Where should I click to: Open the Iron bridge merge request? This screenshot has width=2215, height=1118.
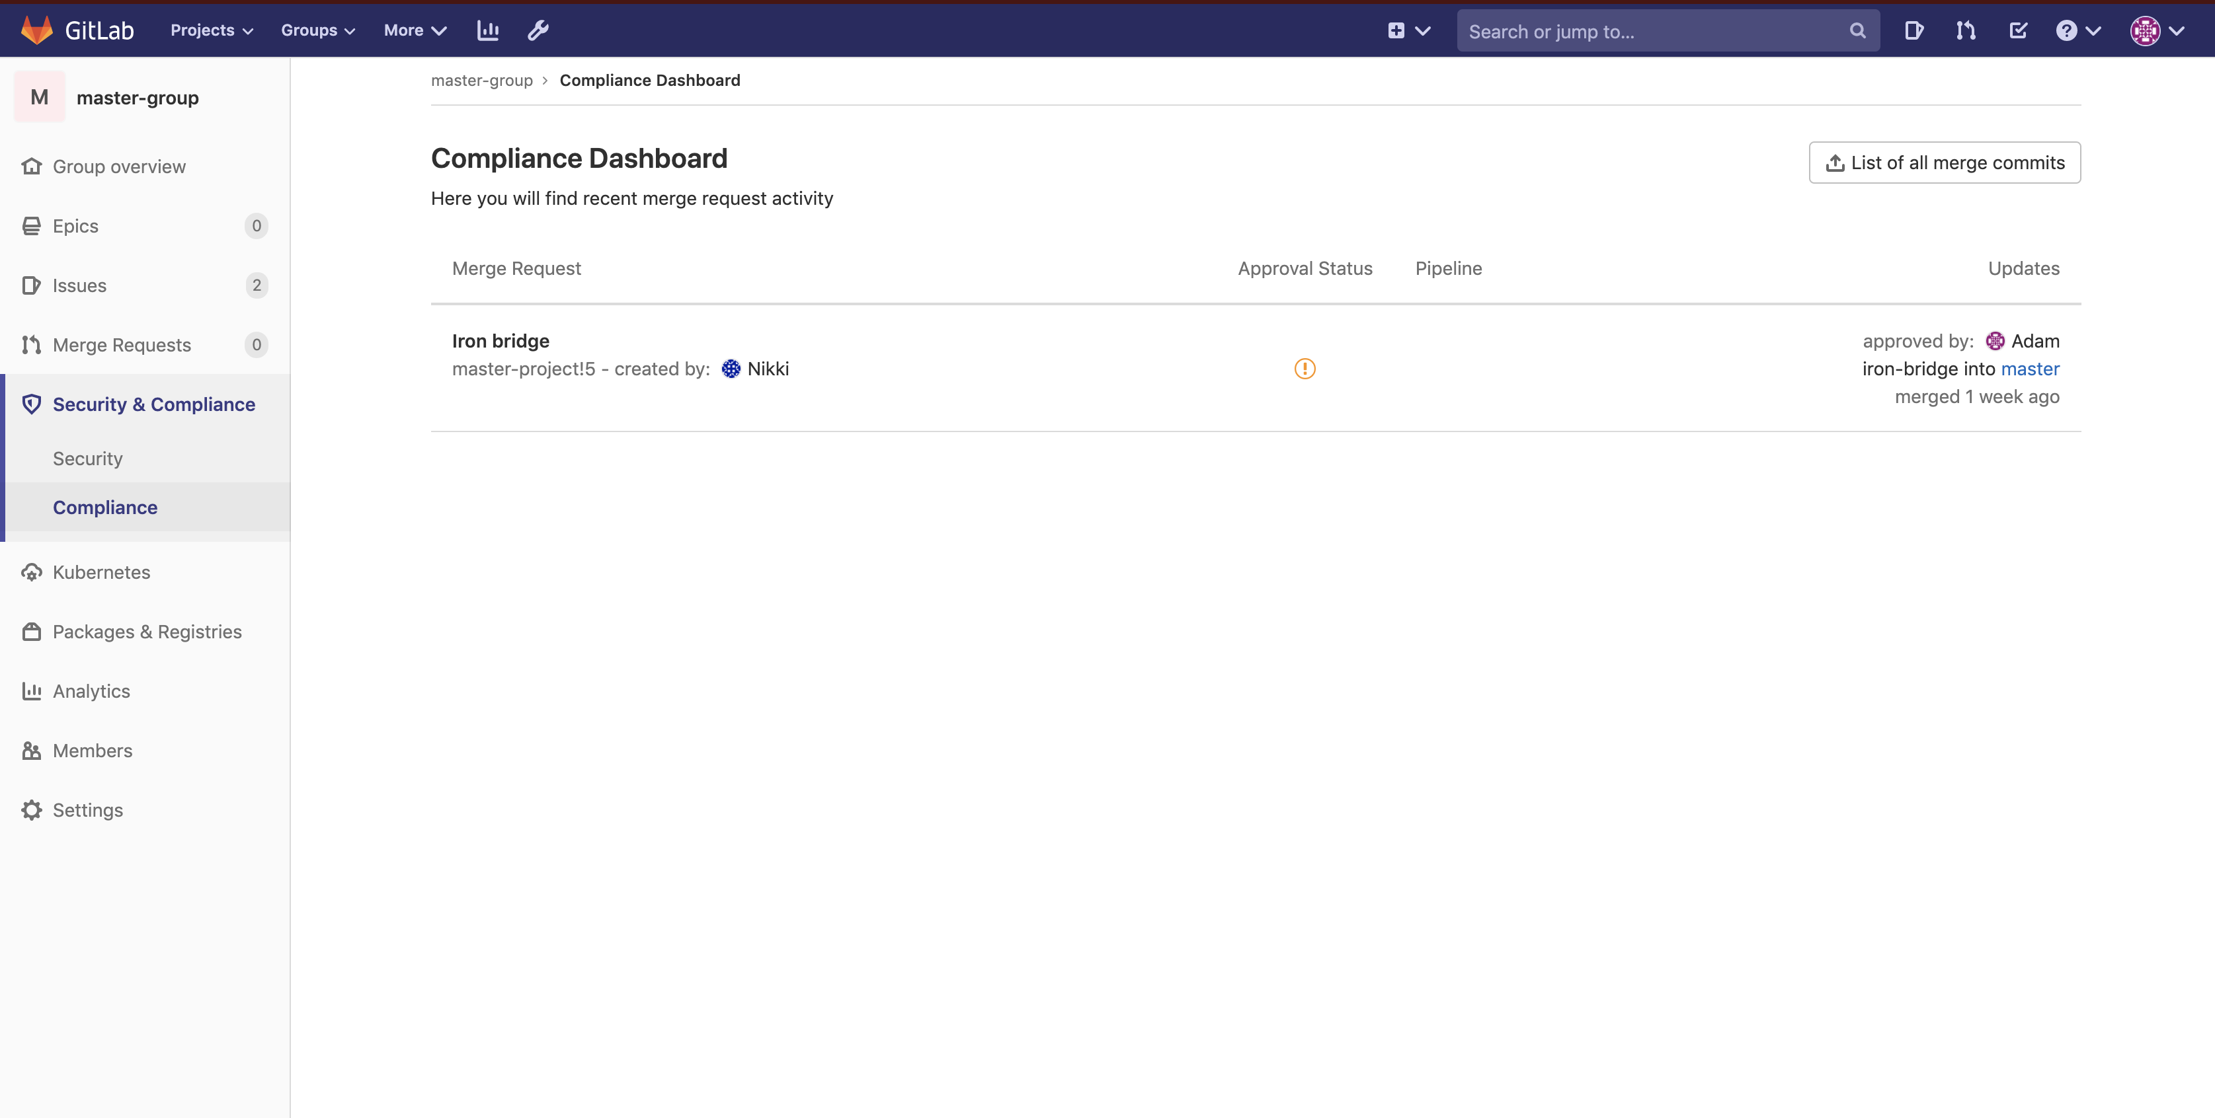pos(501,340)
